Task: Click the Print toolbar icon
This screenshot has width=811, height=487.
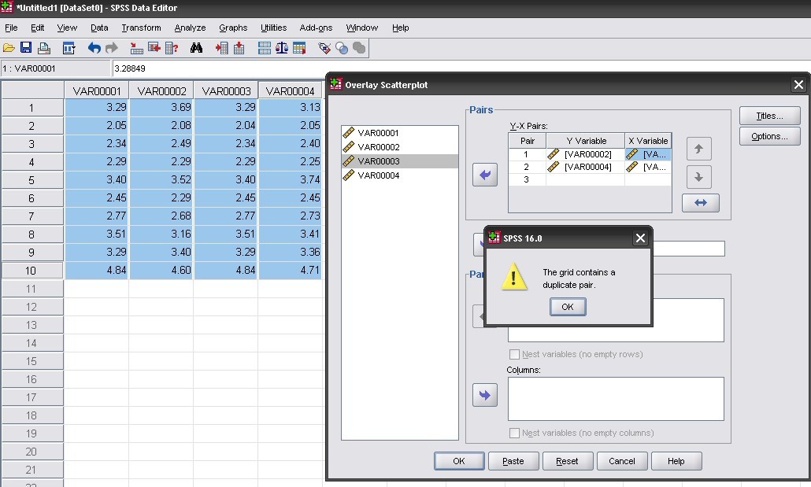Action: click(x=44, y=48)
